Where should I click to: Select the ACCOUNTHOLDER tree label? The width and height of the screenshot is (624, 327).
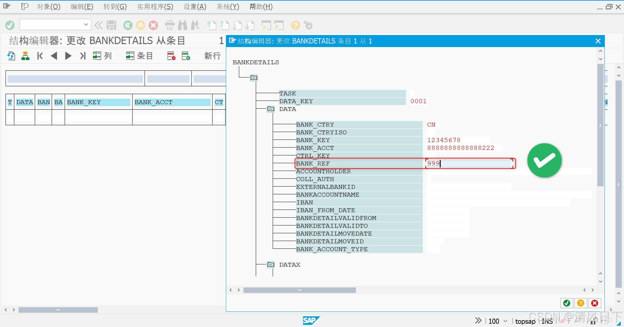point(323,171)
